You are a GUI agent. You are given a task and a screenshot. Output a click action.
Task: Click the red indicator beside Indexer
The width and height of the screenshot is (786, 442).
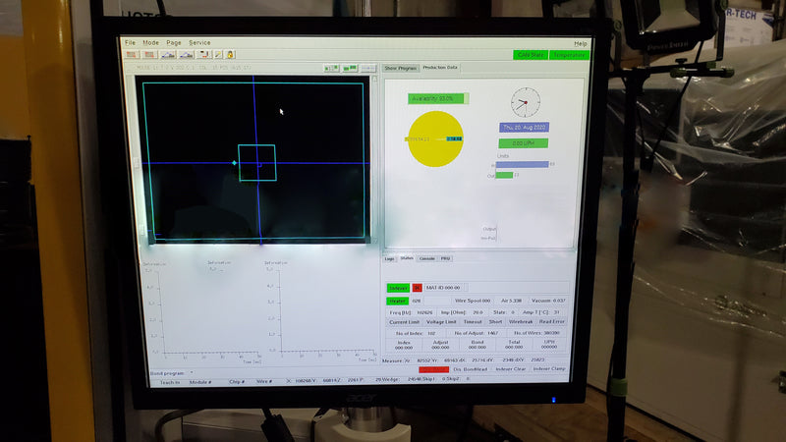tap(417, 288)
